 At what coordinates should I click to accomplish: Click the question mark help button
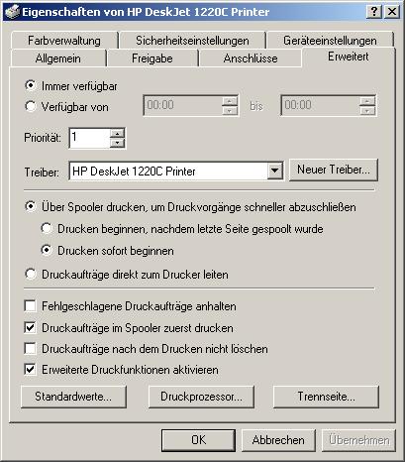[x=373, y=12]
